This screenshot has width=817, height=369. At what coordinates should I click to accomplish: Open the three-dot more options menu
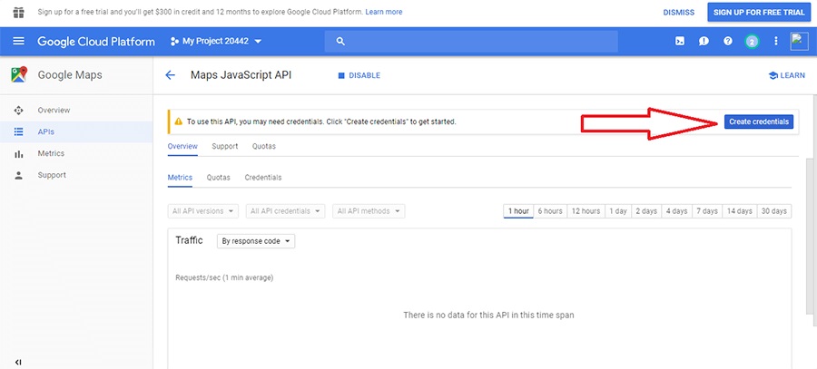coord(775,42)
